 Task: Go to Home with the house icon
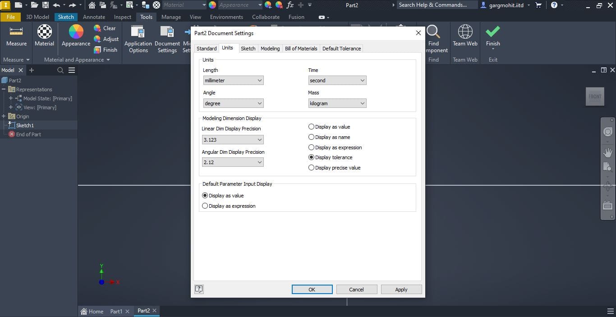pos(92,5)
